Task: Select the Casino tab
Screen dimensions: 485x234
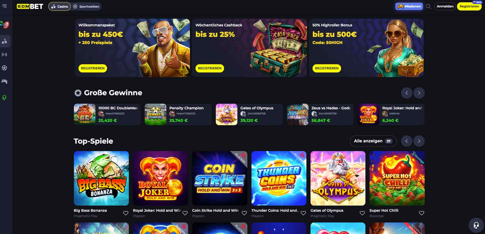Action: pyautogui.click(x=60, y=6)
